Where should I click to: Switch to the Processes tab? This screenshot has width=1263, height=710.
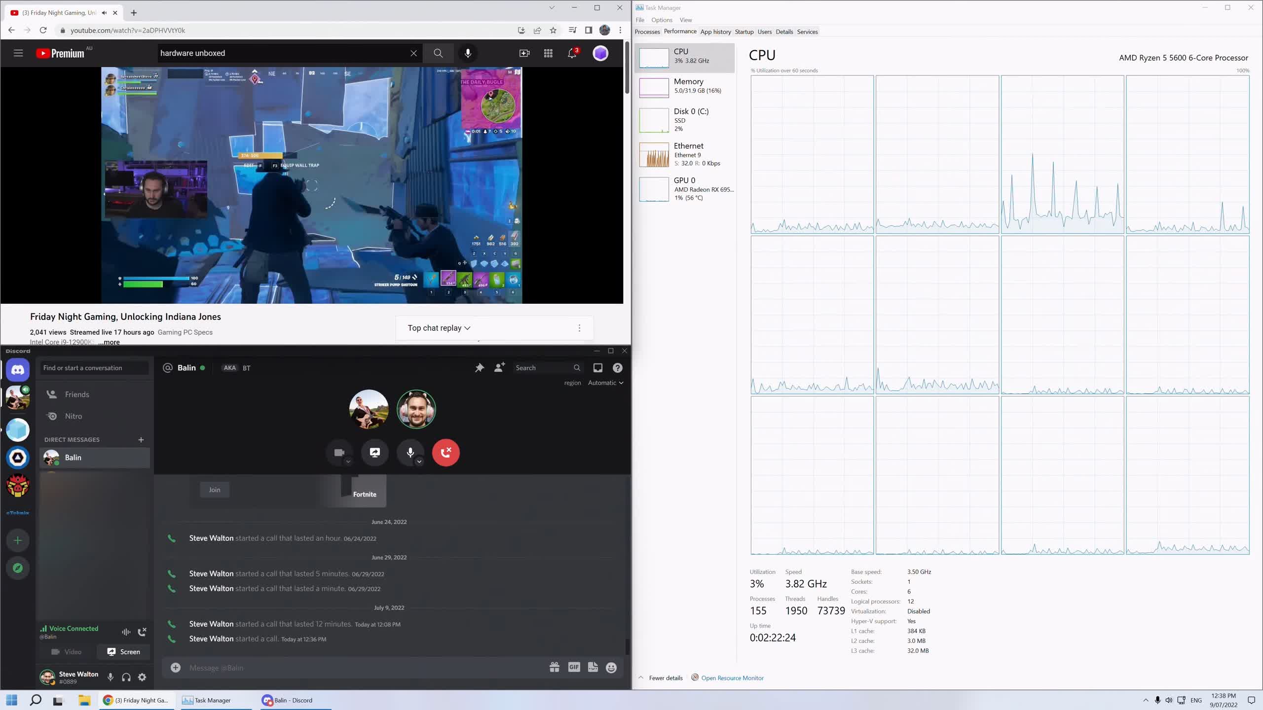point(647,32)
